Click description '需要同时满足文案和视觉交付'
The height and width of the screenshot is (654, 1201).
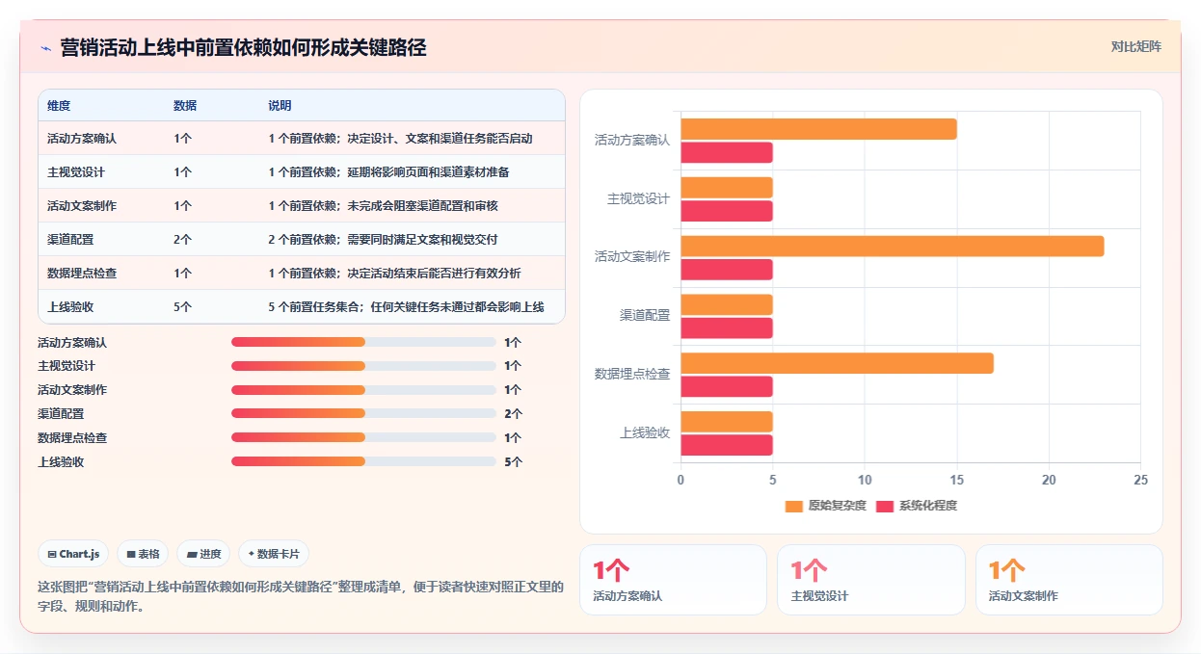click(x=422, y=240)
